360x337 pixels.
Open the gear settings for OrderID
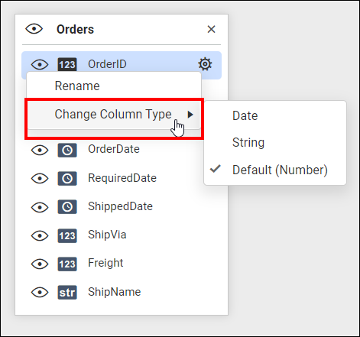click(205, 64)
